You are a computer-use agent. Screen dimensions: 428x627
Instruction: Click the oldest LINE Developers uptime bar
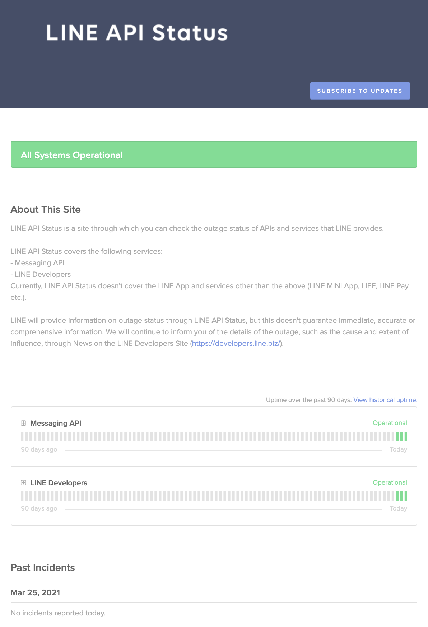click(22, 496)
